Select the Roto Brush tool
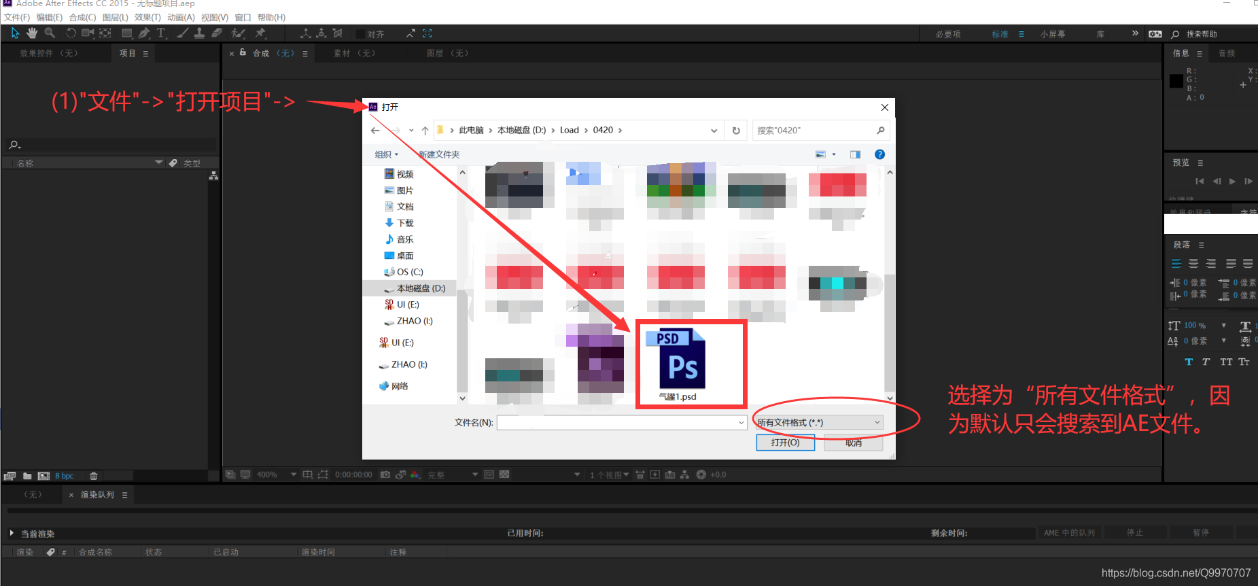 (x=238, y=33)
